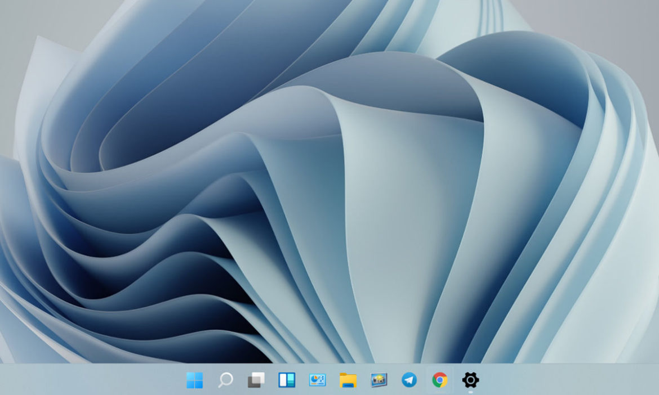Open the Widgets panel

(x=286, y=381)
